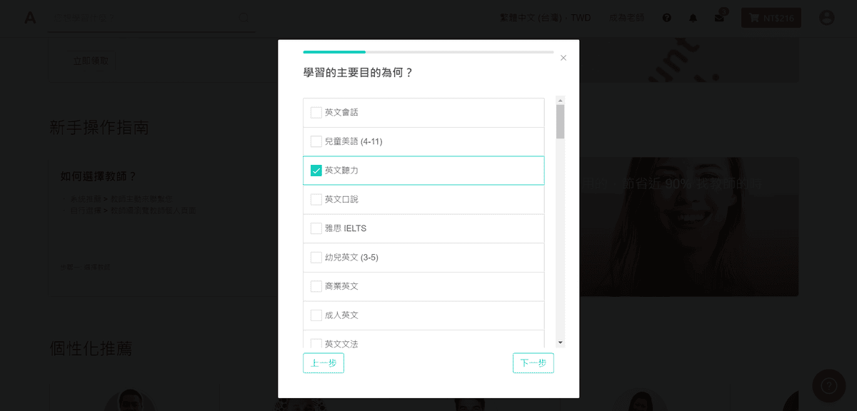The image size is (857, 411).
Task: Click the 上一步 button
Action: click(323, 362)
